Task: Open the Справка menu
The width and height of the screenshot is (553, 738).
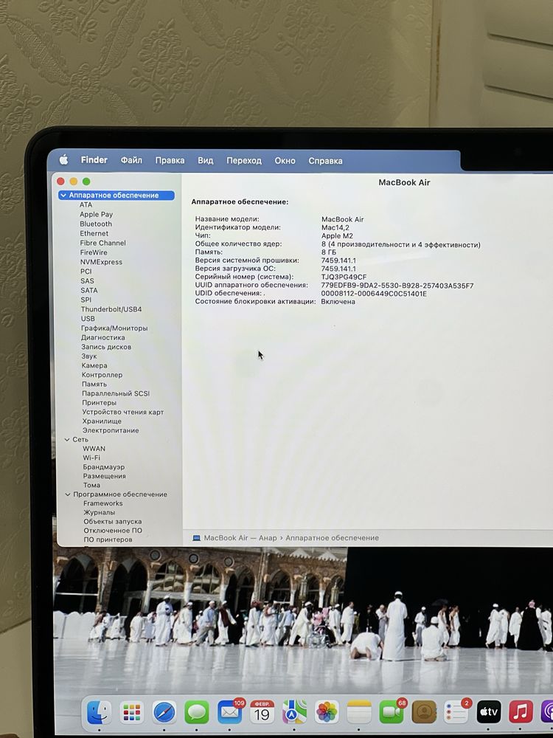Action: click(x=325, y=161)
